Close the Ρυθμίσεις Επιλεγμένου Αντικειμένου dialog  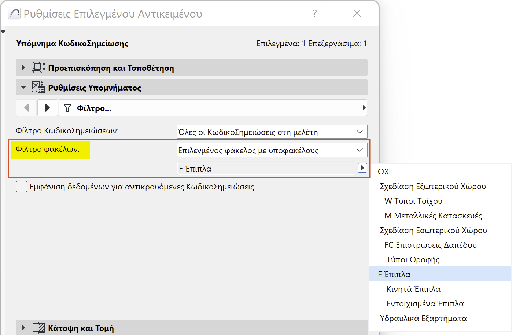(357, 14)
